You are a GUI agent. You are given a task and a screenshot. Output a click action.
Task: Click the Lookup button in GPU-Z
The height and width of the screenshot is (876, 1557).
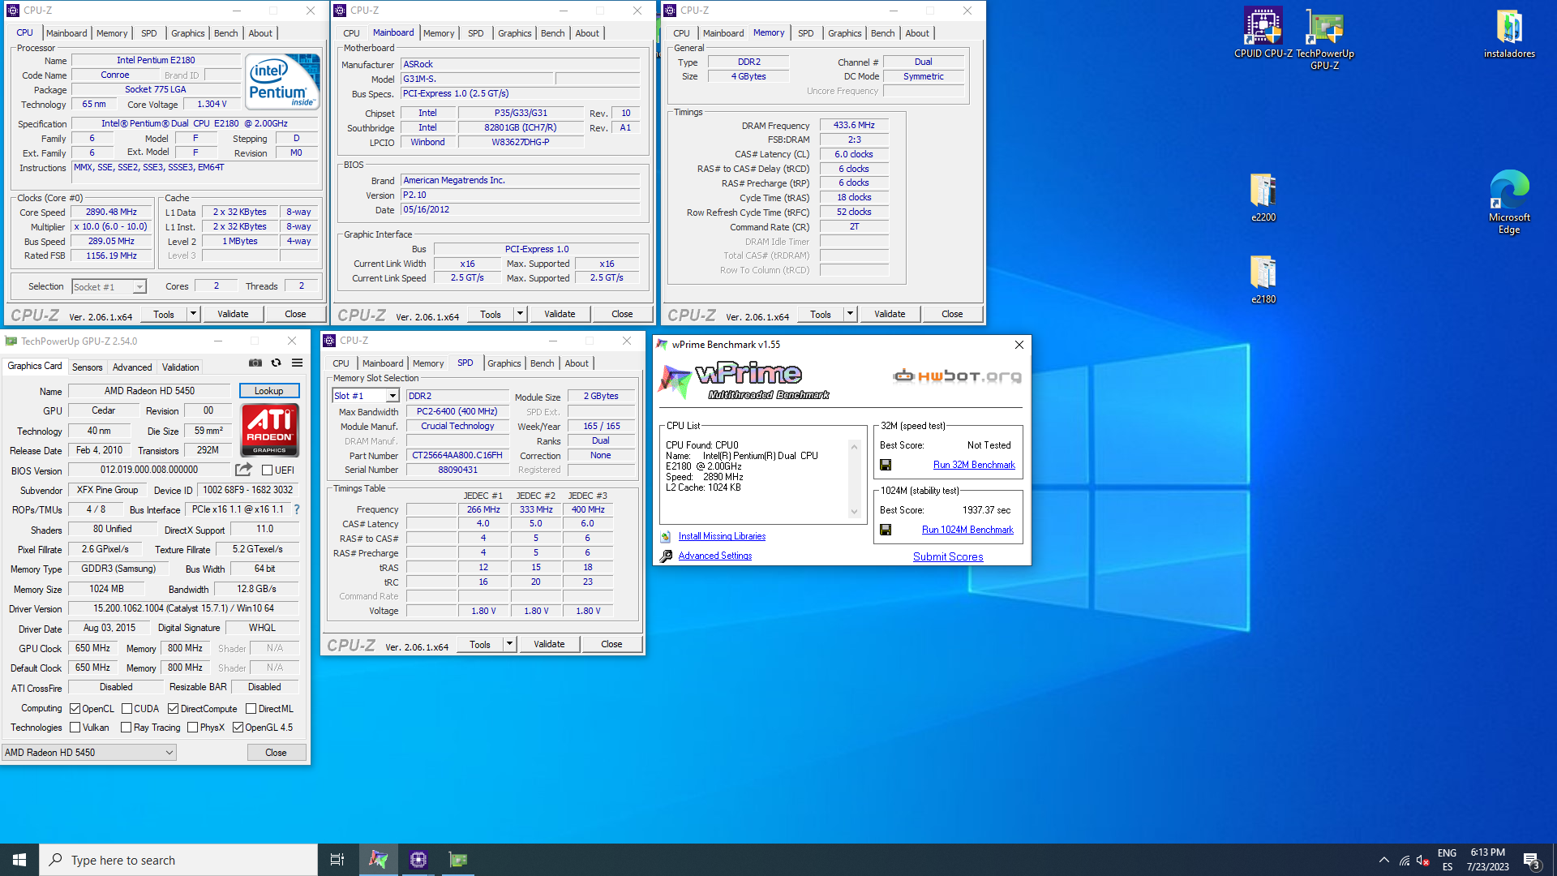[269, 391]
